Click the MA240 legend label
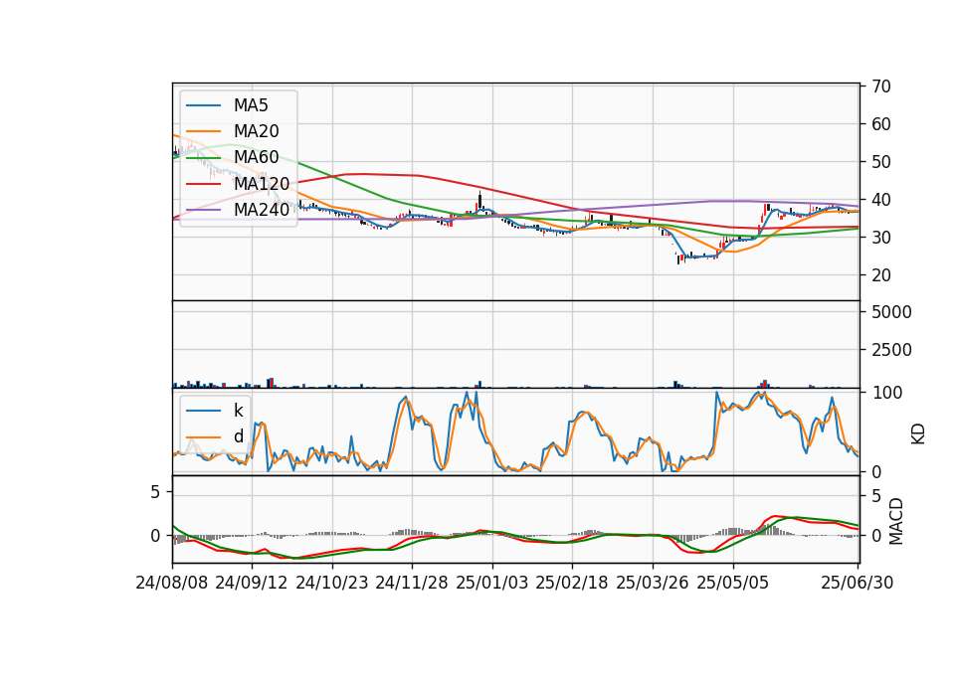The image size is (955, 686). [262, 210]
